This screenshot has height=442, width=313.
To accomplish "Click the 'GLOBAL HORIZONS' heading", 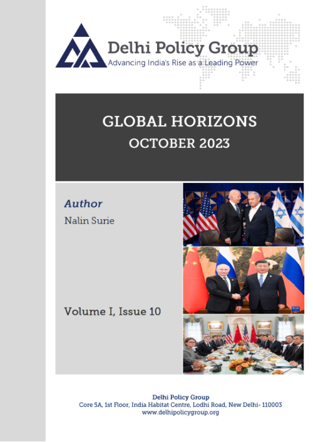I will click(x=179, y=121).
